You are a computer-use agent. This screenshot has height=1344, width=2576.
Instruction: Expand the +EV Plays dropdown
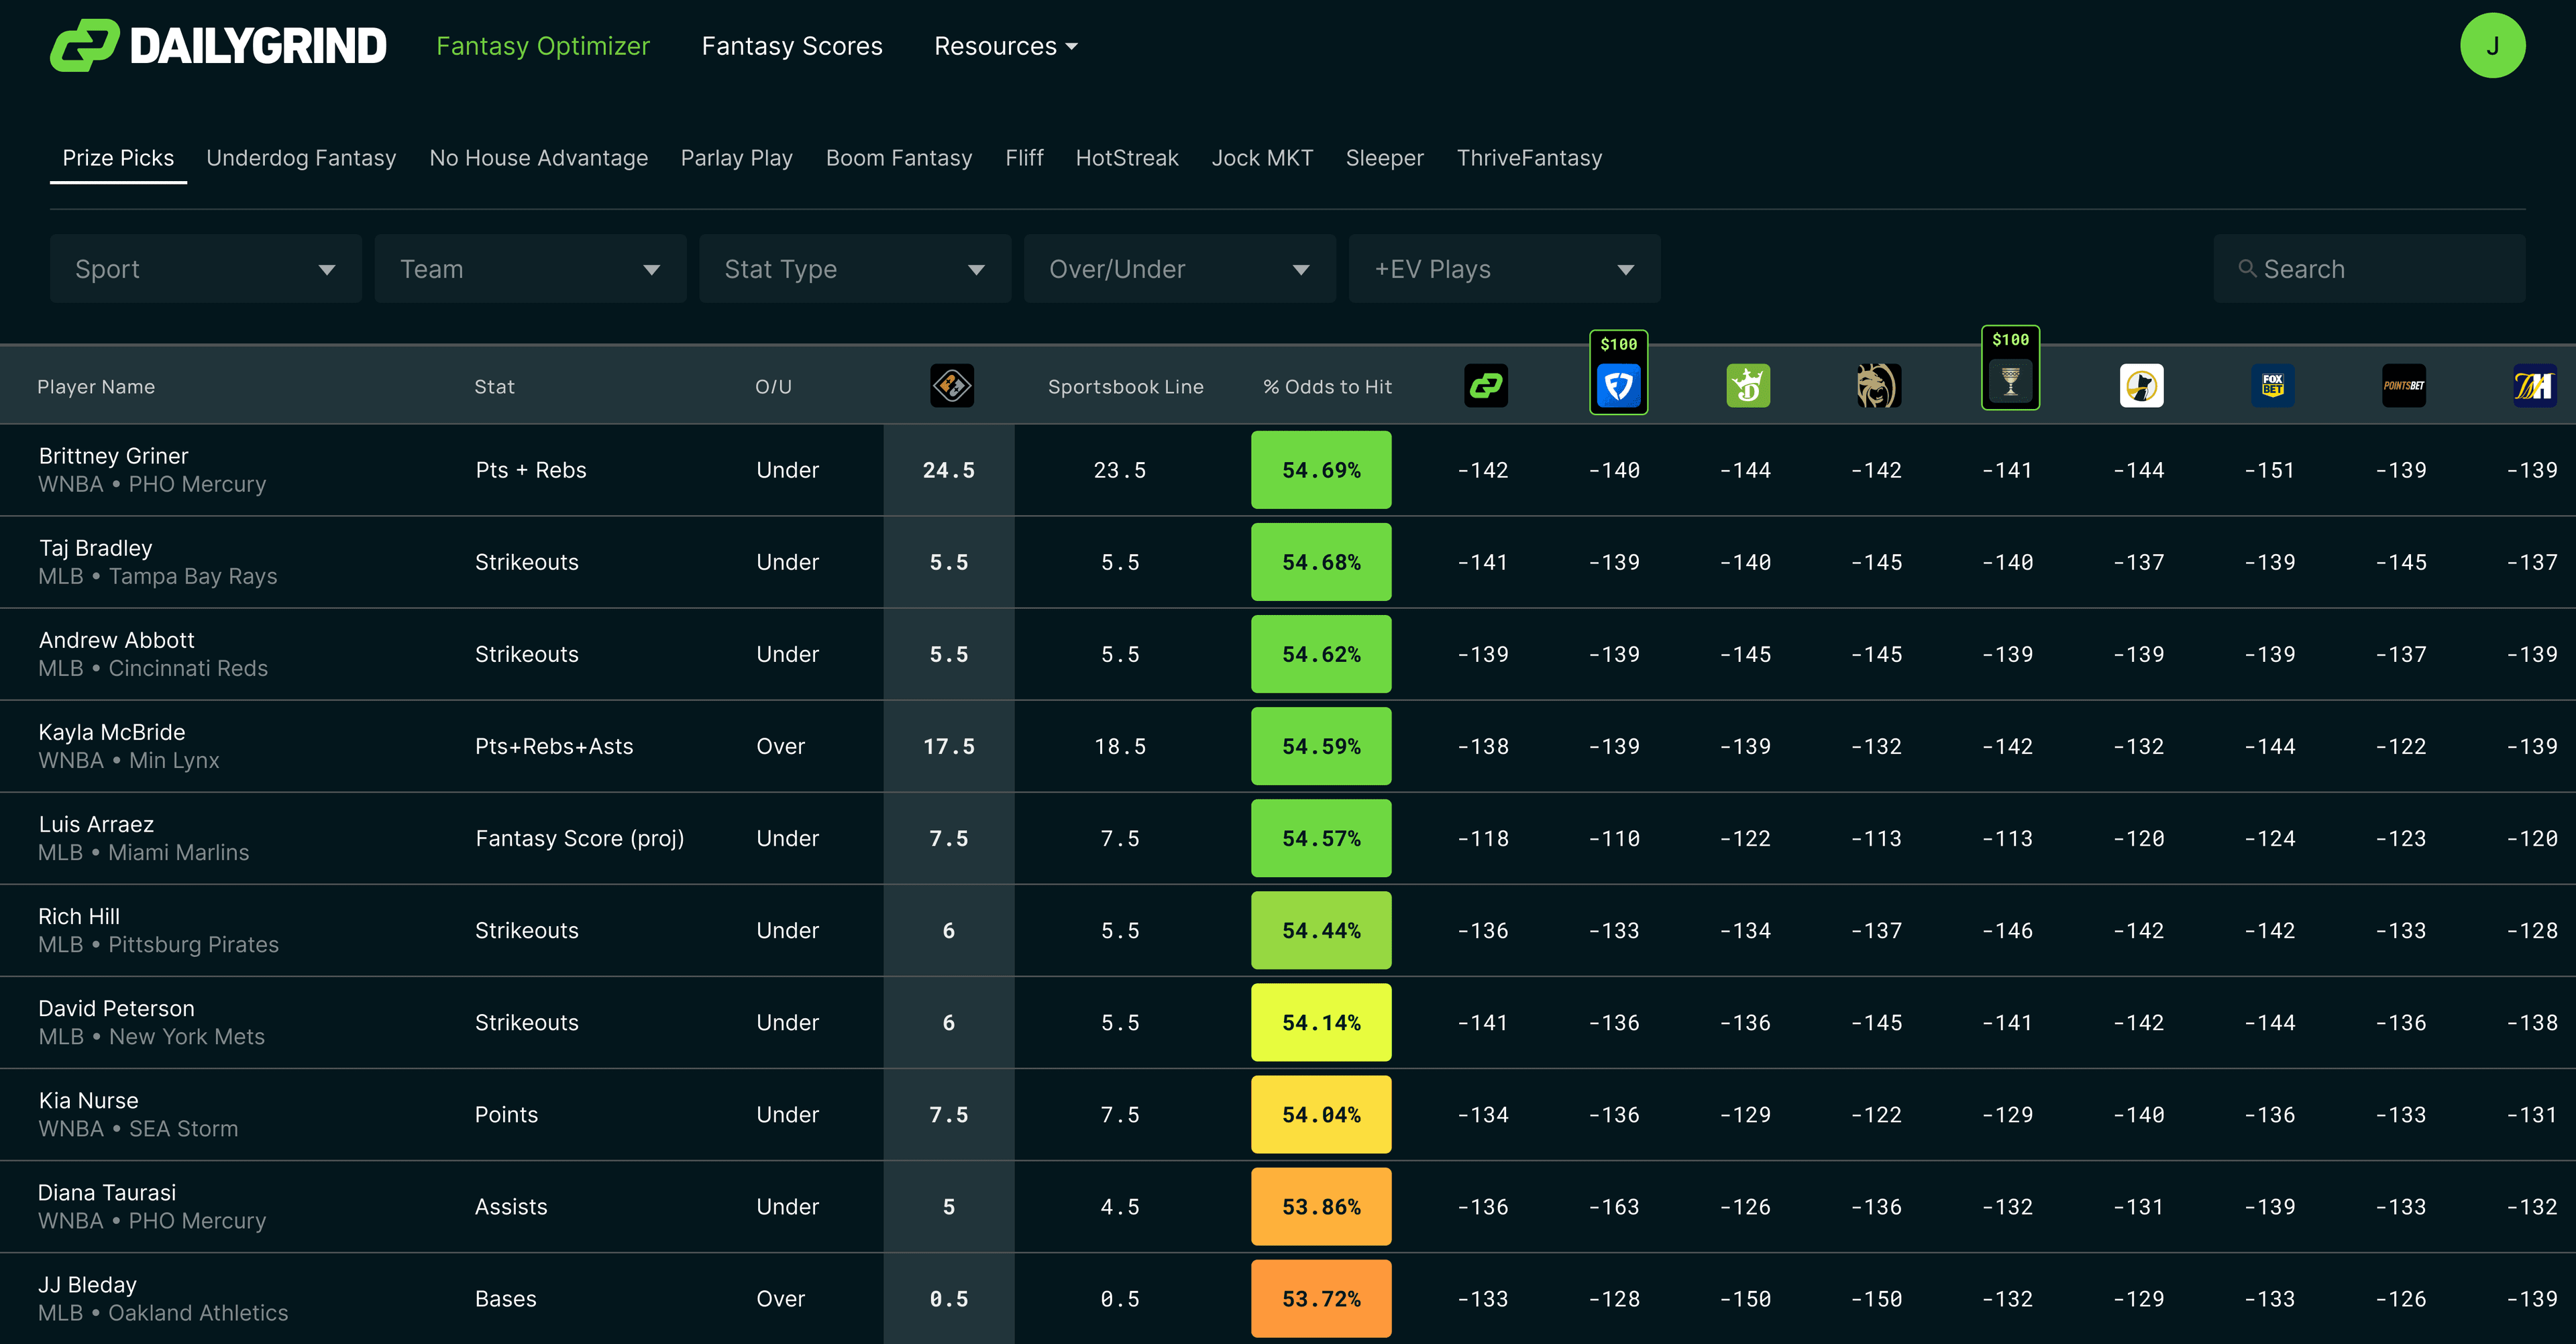(1503, 269)
